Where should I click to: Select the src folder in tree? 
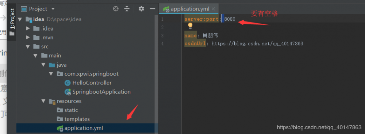coord(45,47)
